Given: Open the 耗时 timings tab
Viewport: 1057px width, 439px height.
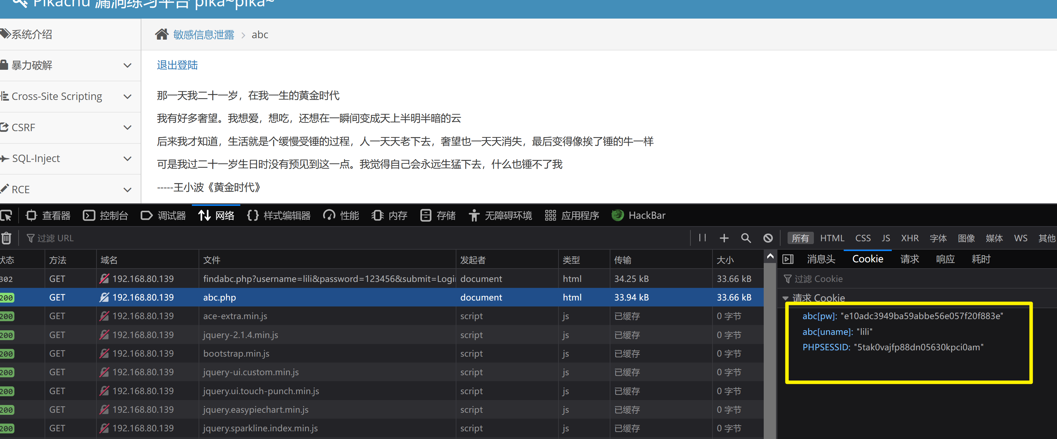Looking at the screenshot, I should click(x=981, y=259).
